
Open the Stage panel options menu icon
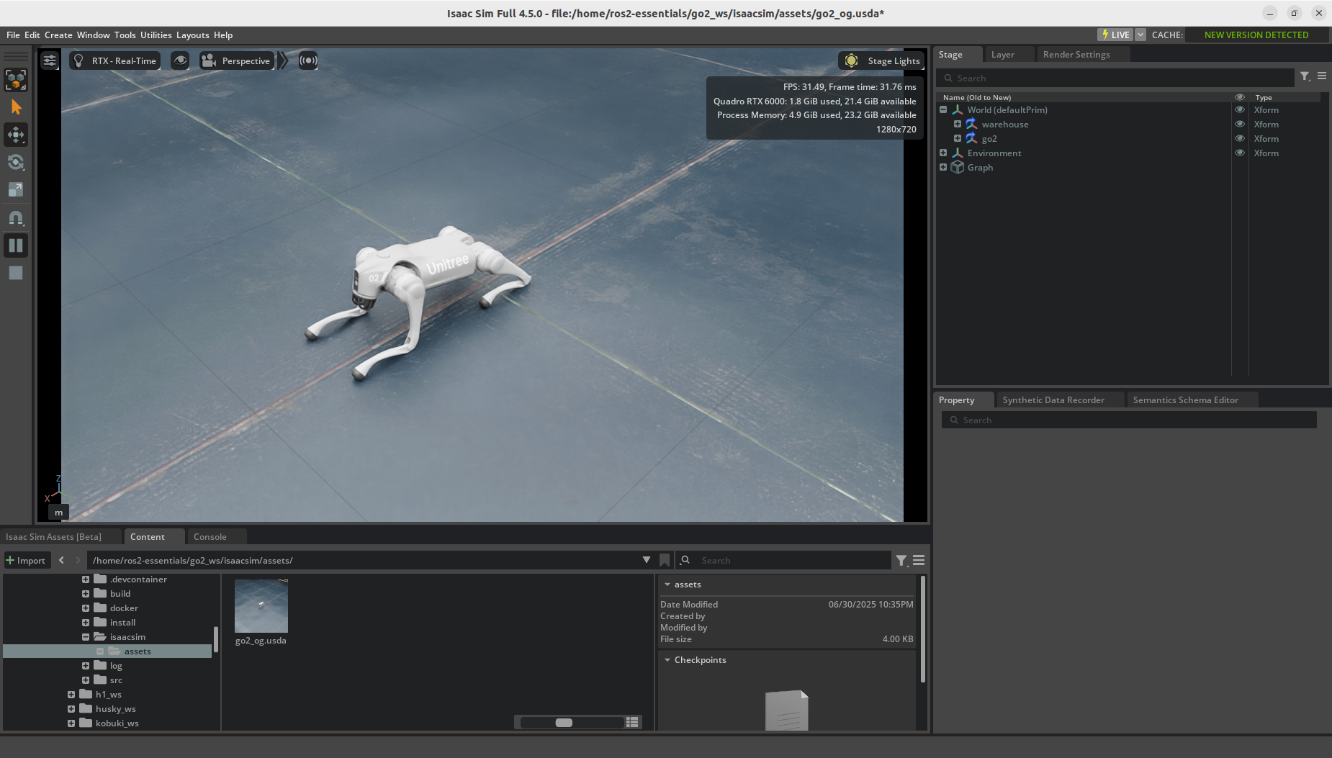click(x=1322, y=76)
